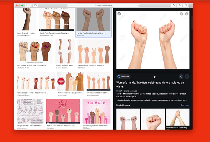Screen dimensions: 210x142
Task: Click Safari back navigation arrow
Action: point(27,5)
